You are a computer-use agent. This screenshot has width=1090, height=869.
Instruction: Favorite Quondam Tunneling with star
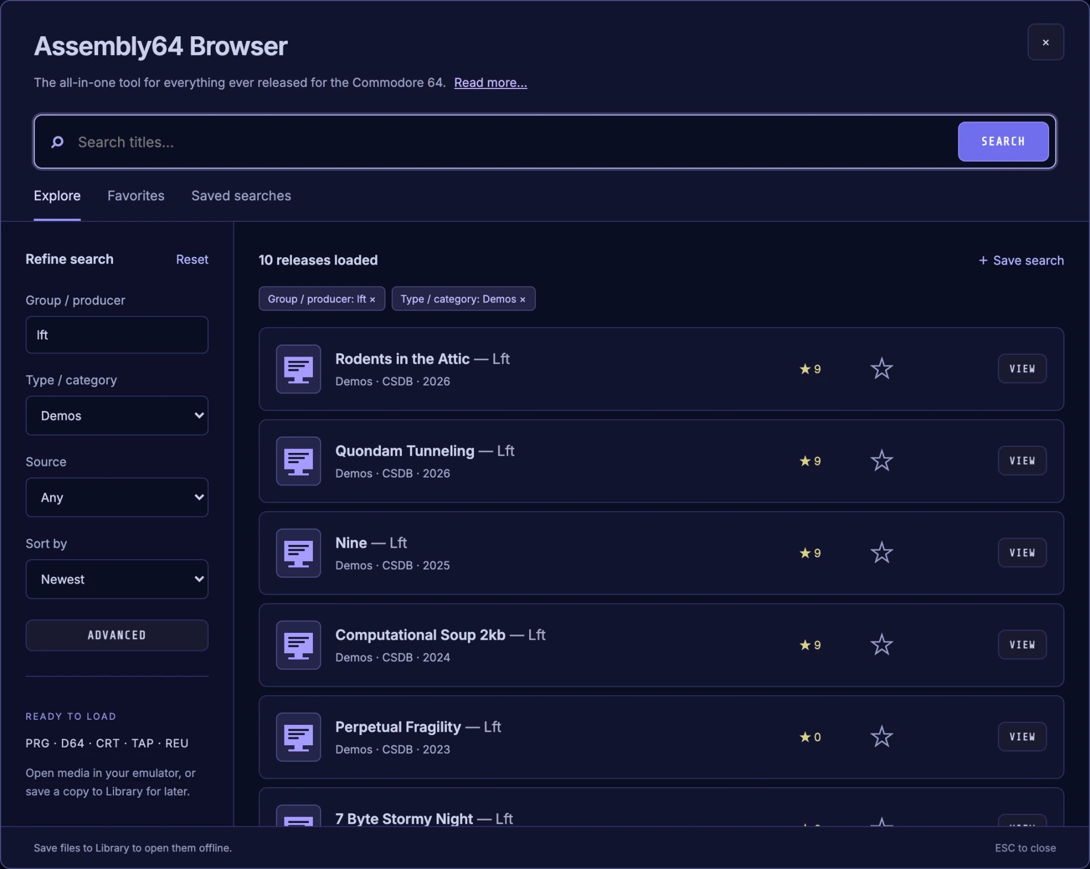click(x=881, y=461)
